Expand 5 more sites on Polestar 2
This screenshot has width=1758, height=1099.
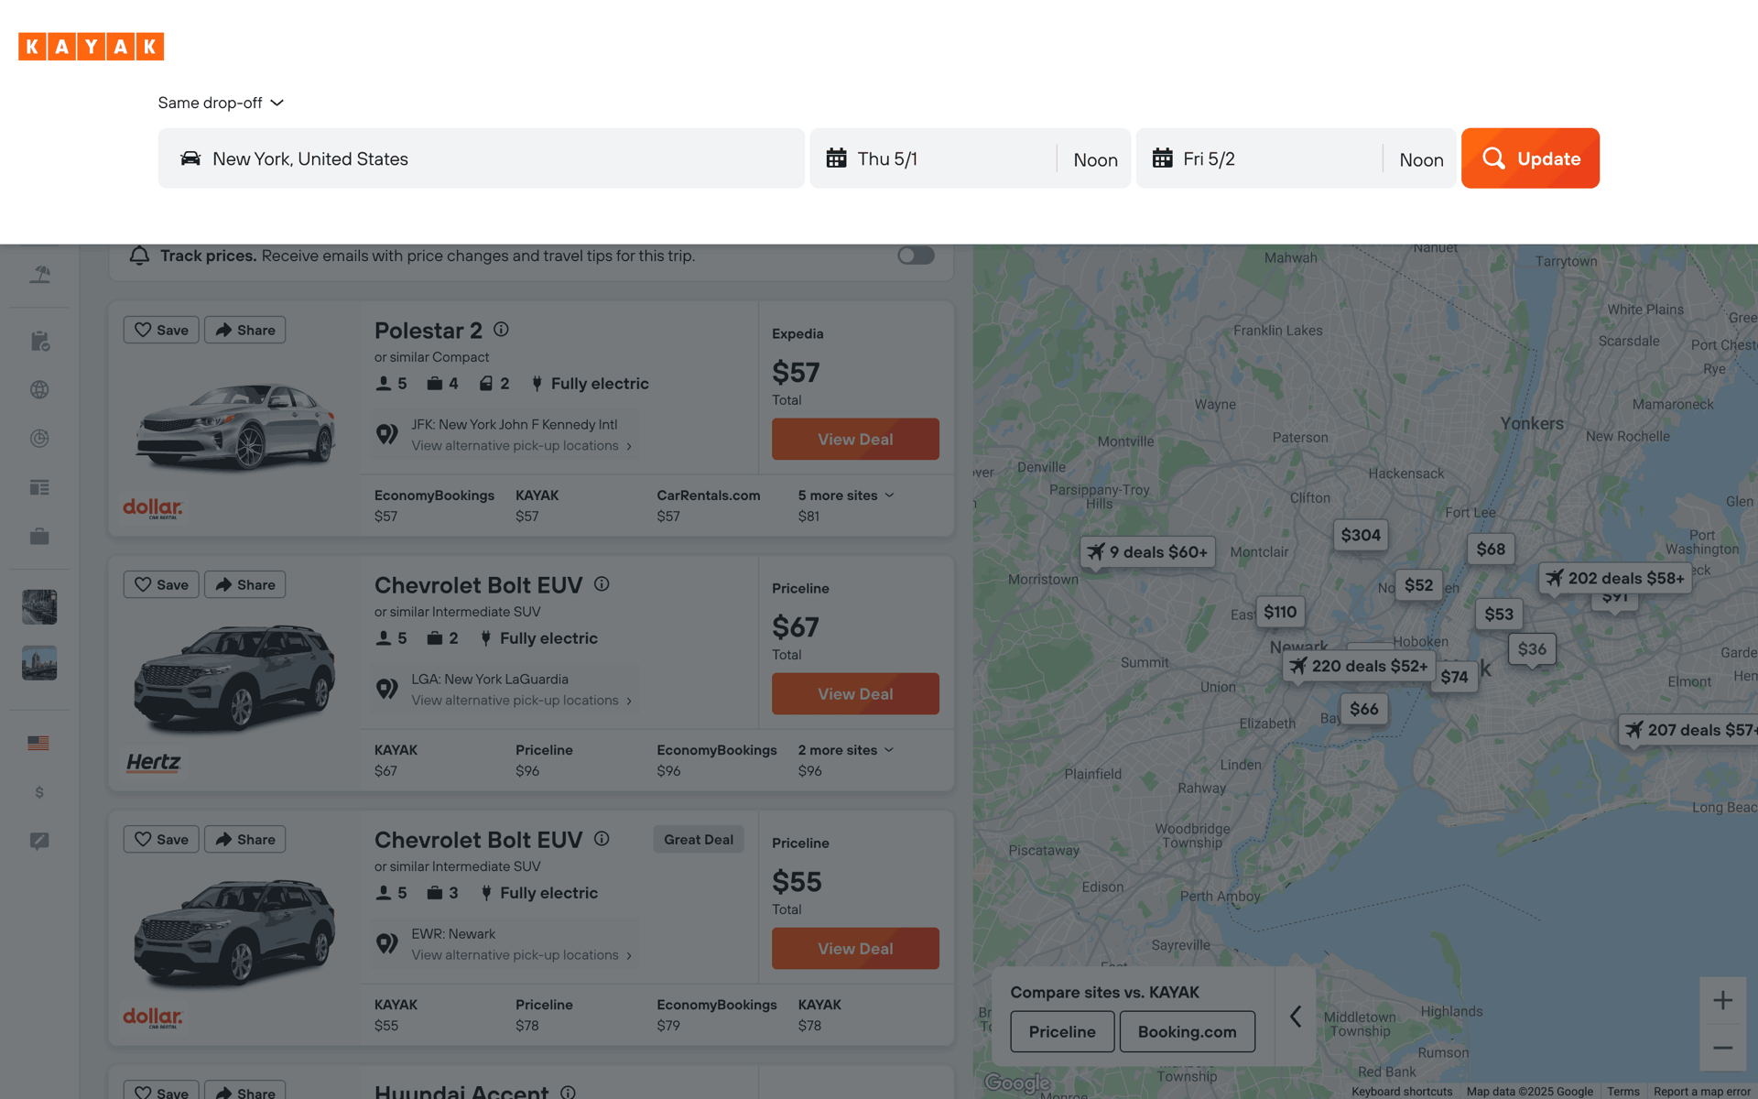tap(845, 495)
